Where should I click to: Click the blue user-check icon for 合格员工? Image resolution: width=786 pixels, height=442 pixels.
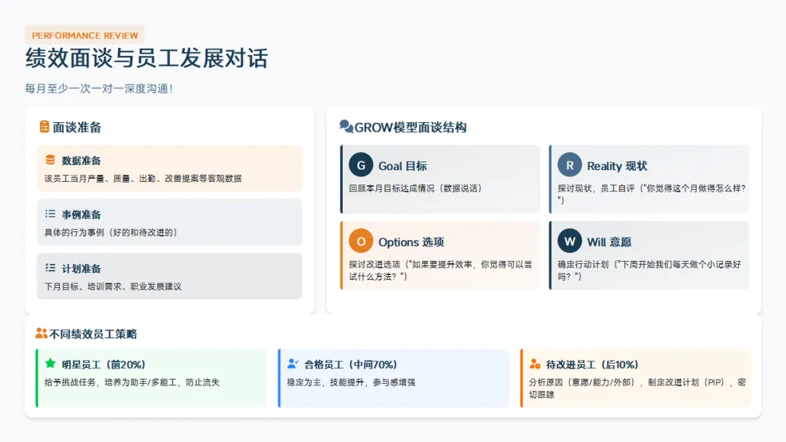point(293,363)
